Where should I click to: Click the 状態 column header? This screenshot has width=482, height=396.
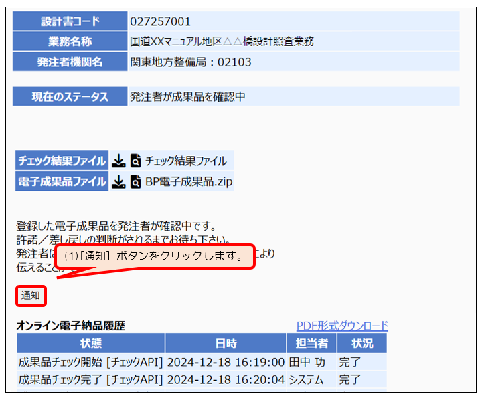(90, 343)
